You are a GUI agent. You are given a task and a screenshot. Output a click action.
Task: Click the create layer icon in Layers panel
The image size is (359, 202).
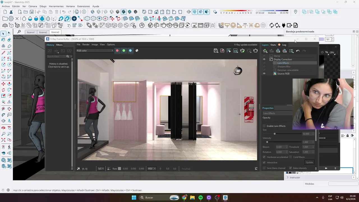tap(265, 51)
